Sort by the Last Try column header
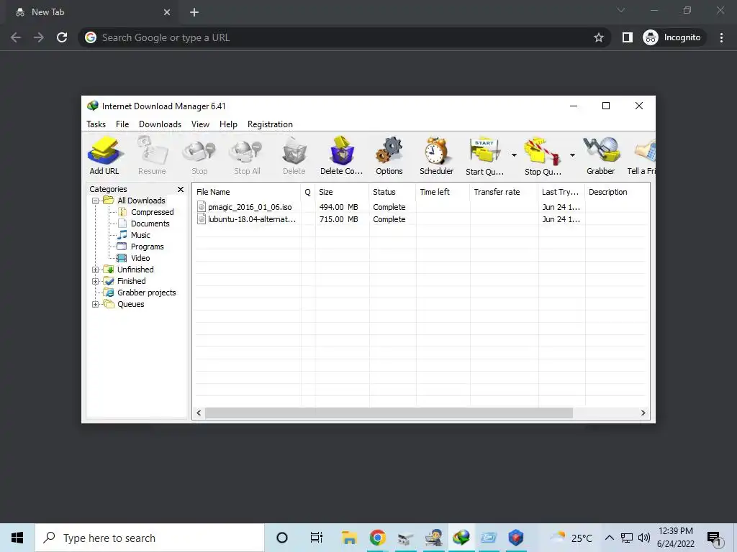The image size is (737, 552). tap(561, 192)
